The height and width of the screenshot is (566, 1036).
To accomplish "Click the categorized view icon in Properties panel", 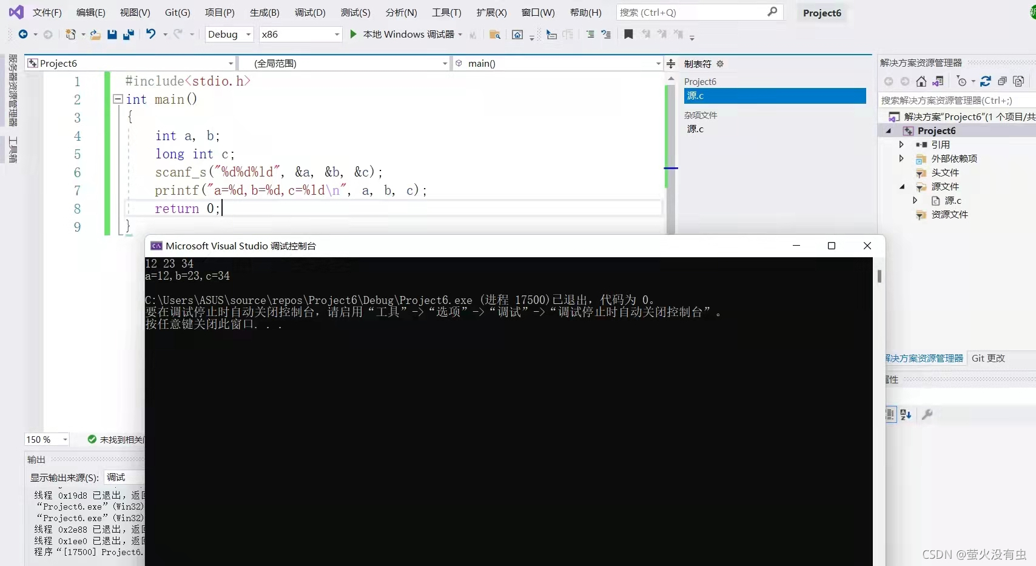I will pos(890,415).
